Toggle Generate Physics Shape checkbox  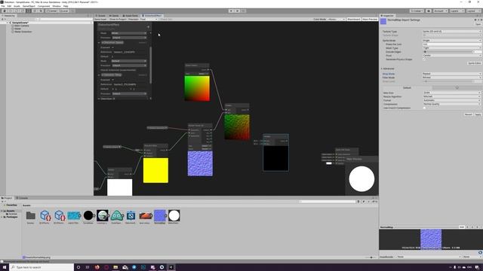(424, 59)
